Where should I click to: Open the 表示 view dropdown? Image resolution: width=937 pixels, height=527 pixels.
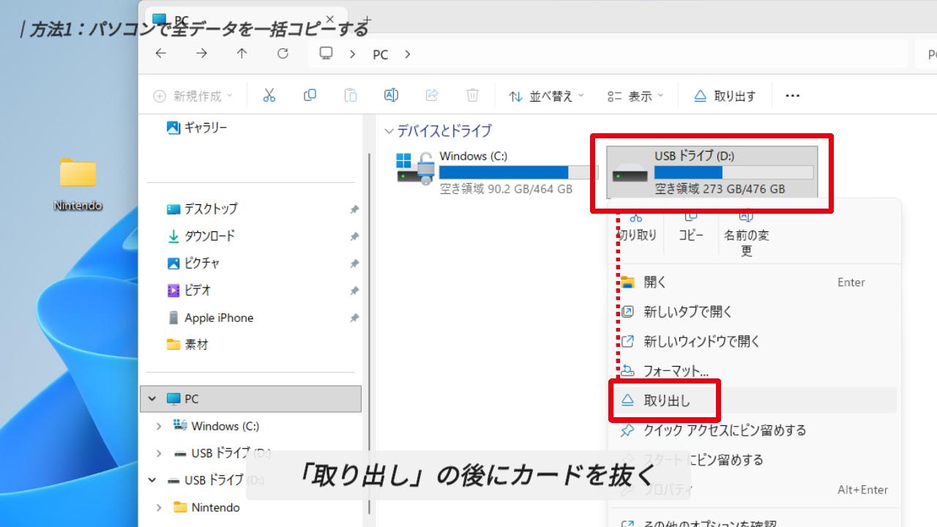click(x=635, y=96)
